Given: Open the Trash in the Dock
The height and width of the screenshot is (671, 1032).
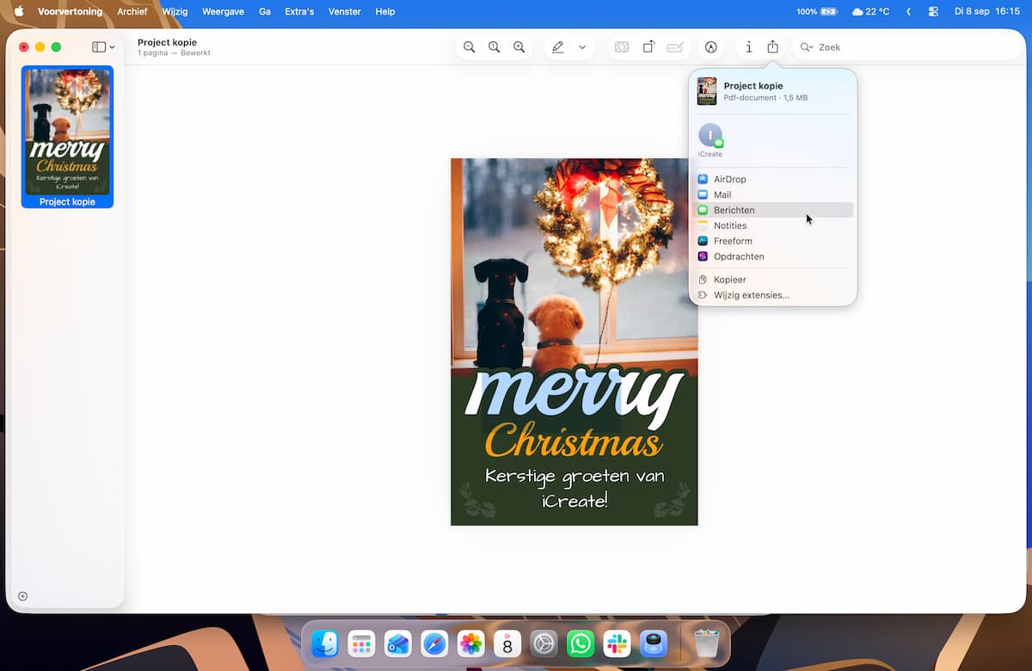Looking at the screenshot, I should pyautogui.click(x=706, y=643).
